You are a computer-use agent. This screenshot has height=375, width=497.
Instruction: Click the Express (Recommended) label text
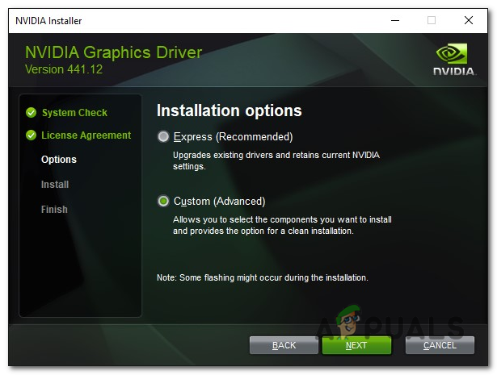point(233,137)
